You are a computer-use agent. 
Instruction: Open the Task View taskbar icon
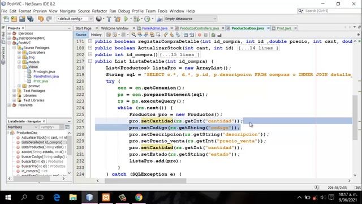coord(40,197)
